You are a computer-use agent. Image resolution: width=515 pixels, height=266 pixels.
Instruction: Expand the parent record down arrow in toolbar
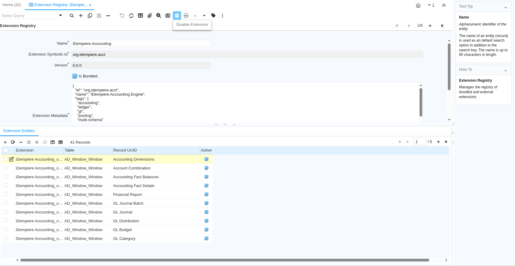pyautogui.click(x=204, y=15)
